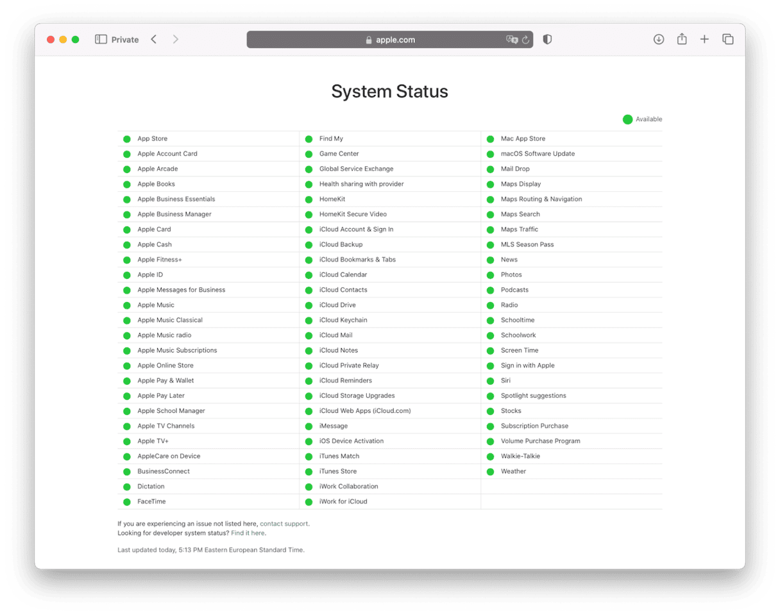Click the green dot beside App Store
780x615 pixels.
point(127,139)
